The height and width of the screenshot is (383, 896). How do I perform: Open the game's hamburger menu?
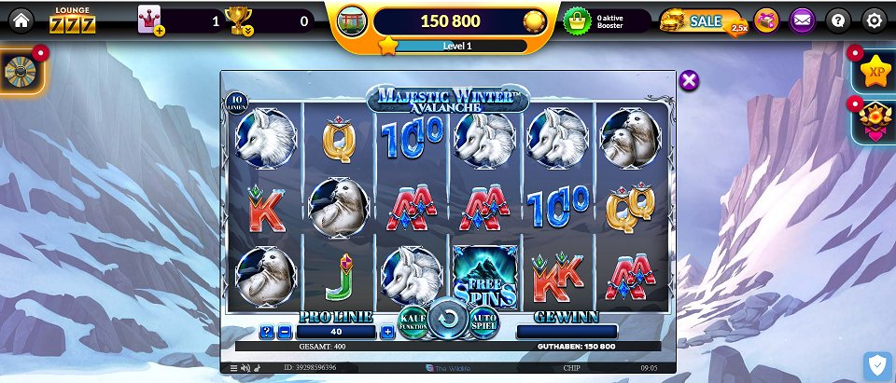(233, 368)
